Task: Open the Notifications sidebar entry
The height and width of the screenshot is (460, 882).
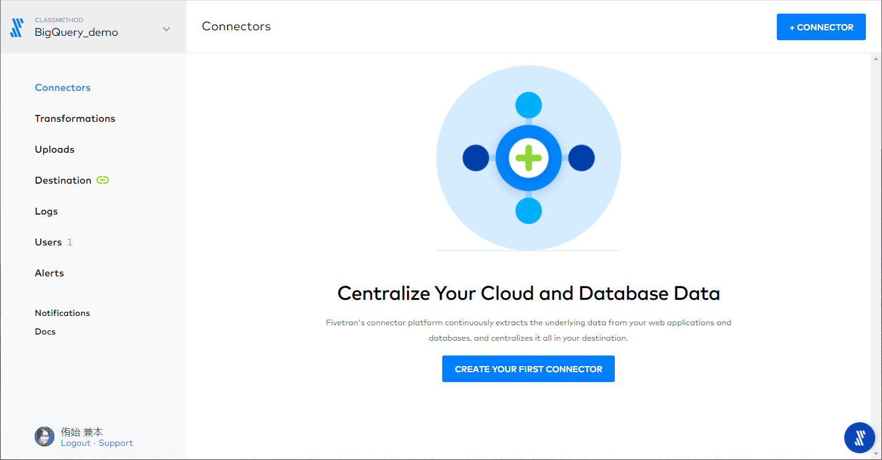Action: tap(62, 313)
